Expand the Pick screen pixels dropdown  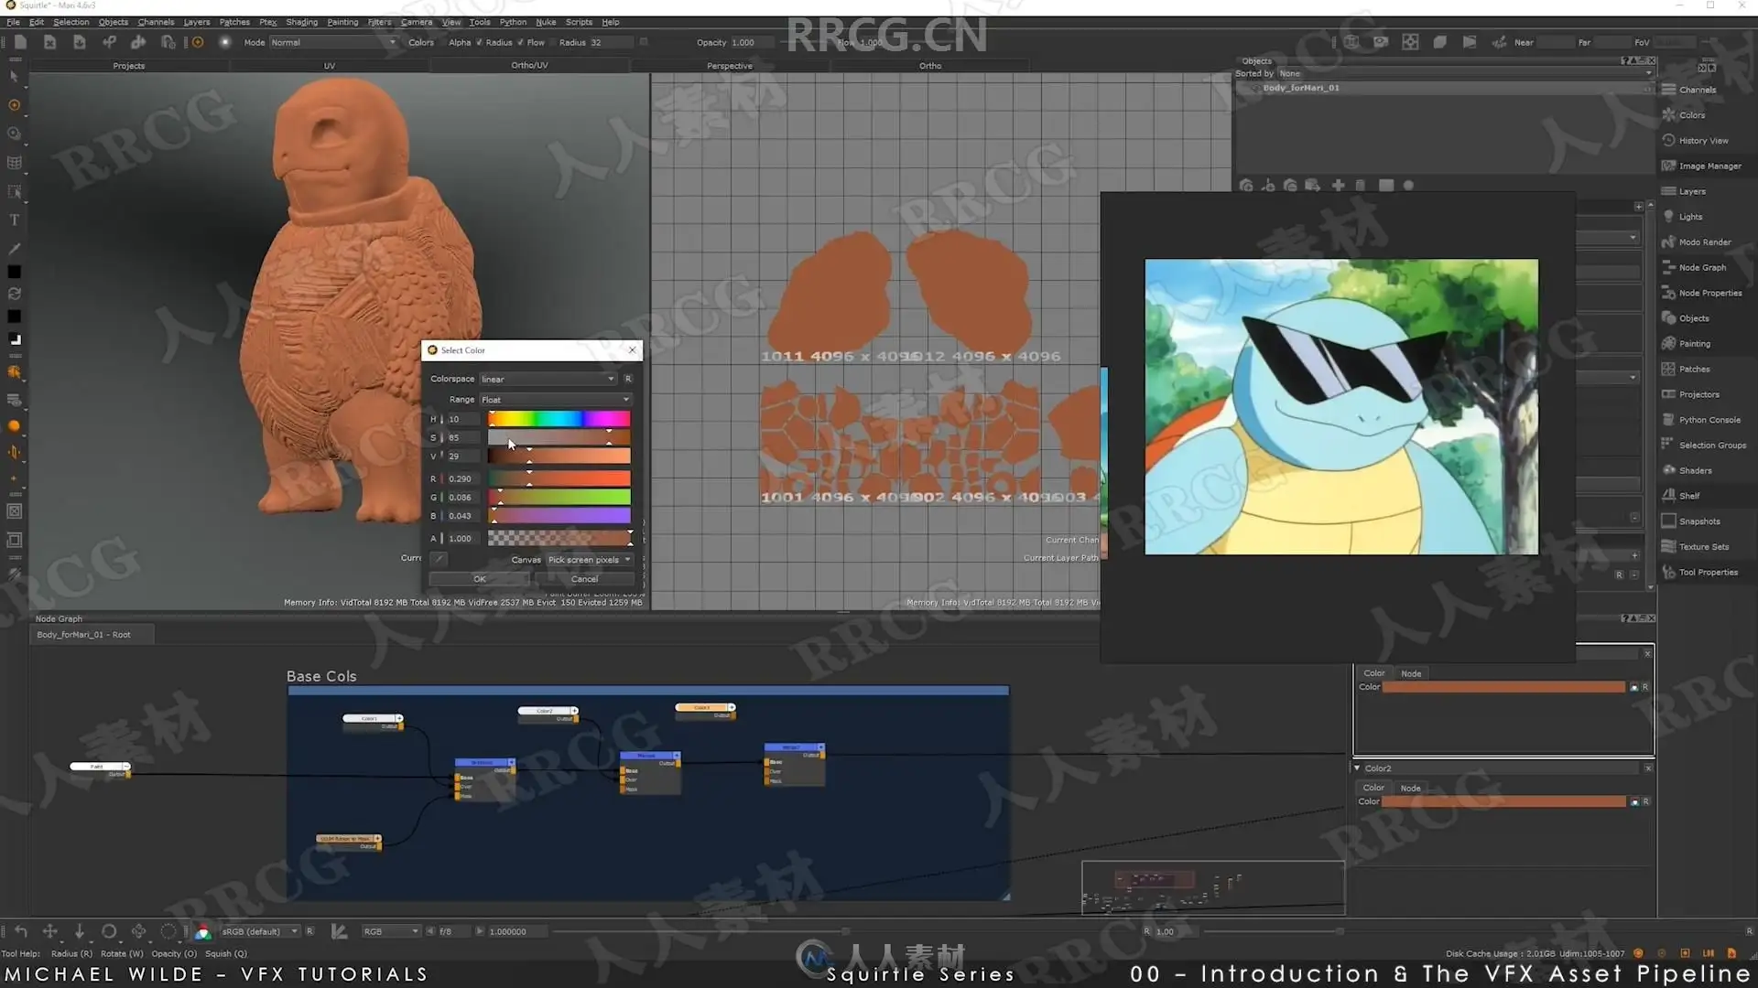coord(590,560)
